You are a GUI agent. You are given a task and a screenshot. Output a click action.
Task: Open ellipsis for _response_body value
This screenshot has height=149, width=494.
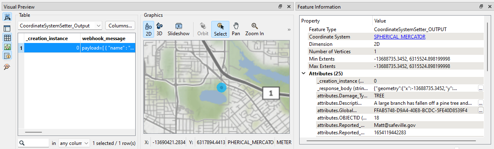[x=480, y=88]
